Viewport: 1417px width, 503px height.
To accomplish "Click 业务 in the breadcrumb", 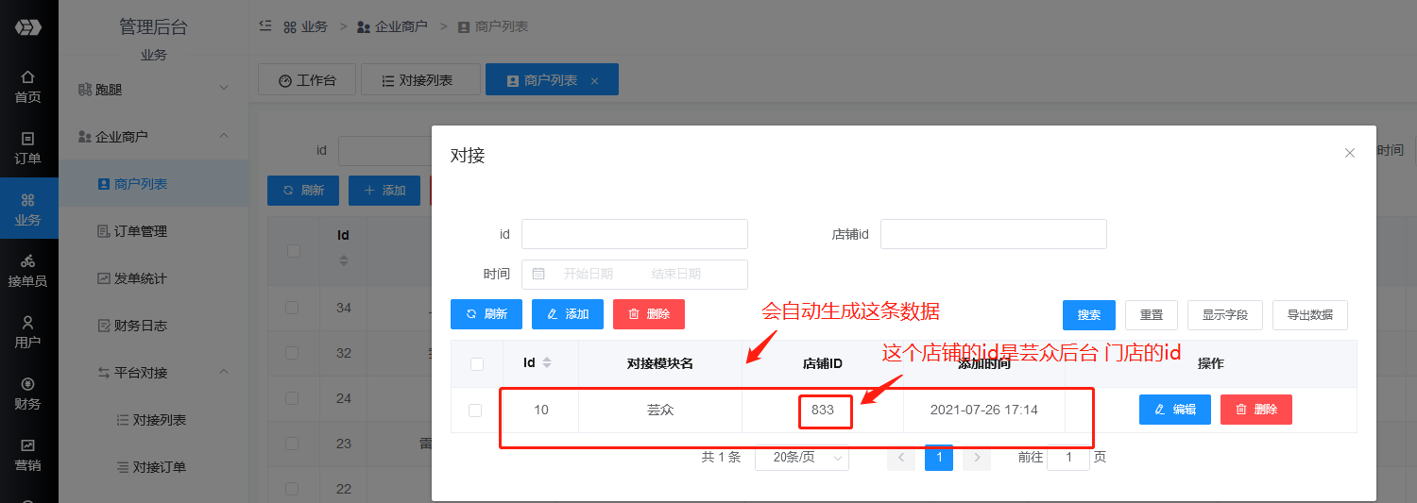I will [305, 26].
